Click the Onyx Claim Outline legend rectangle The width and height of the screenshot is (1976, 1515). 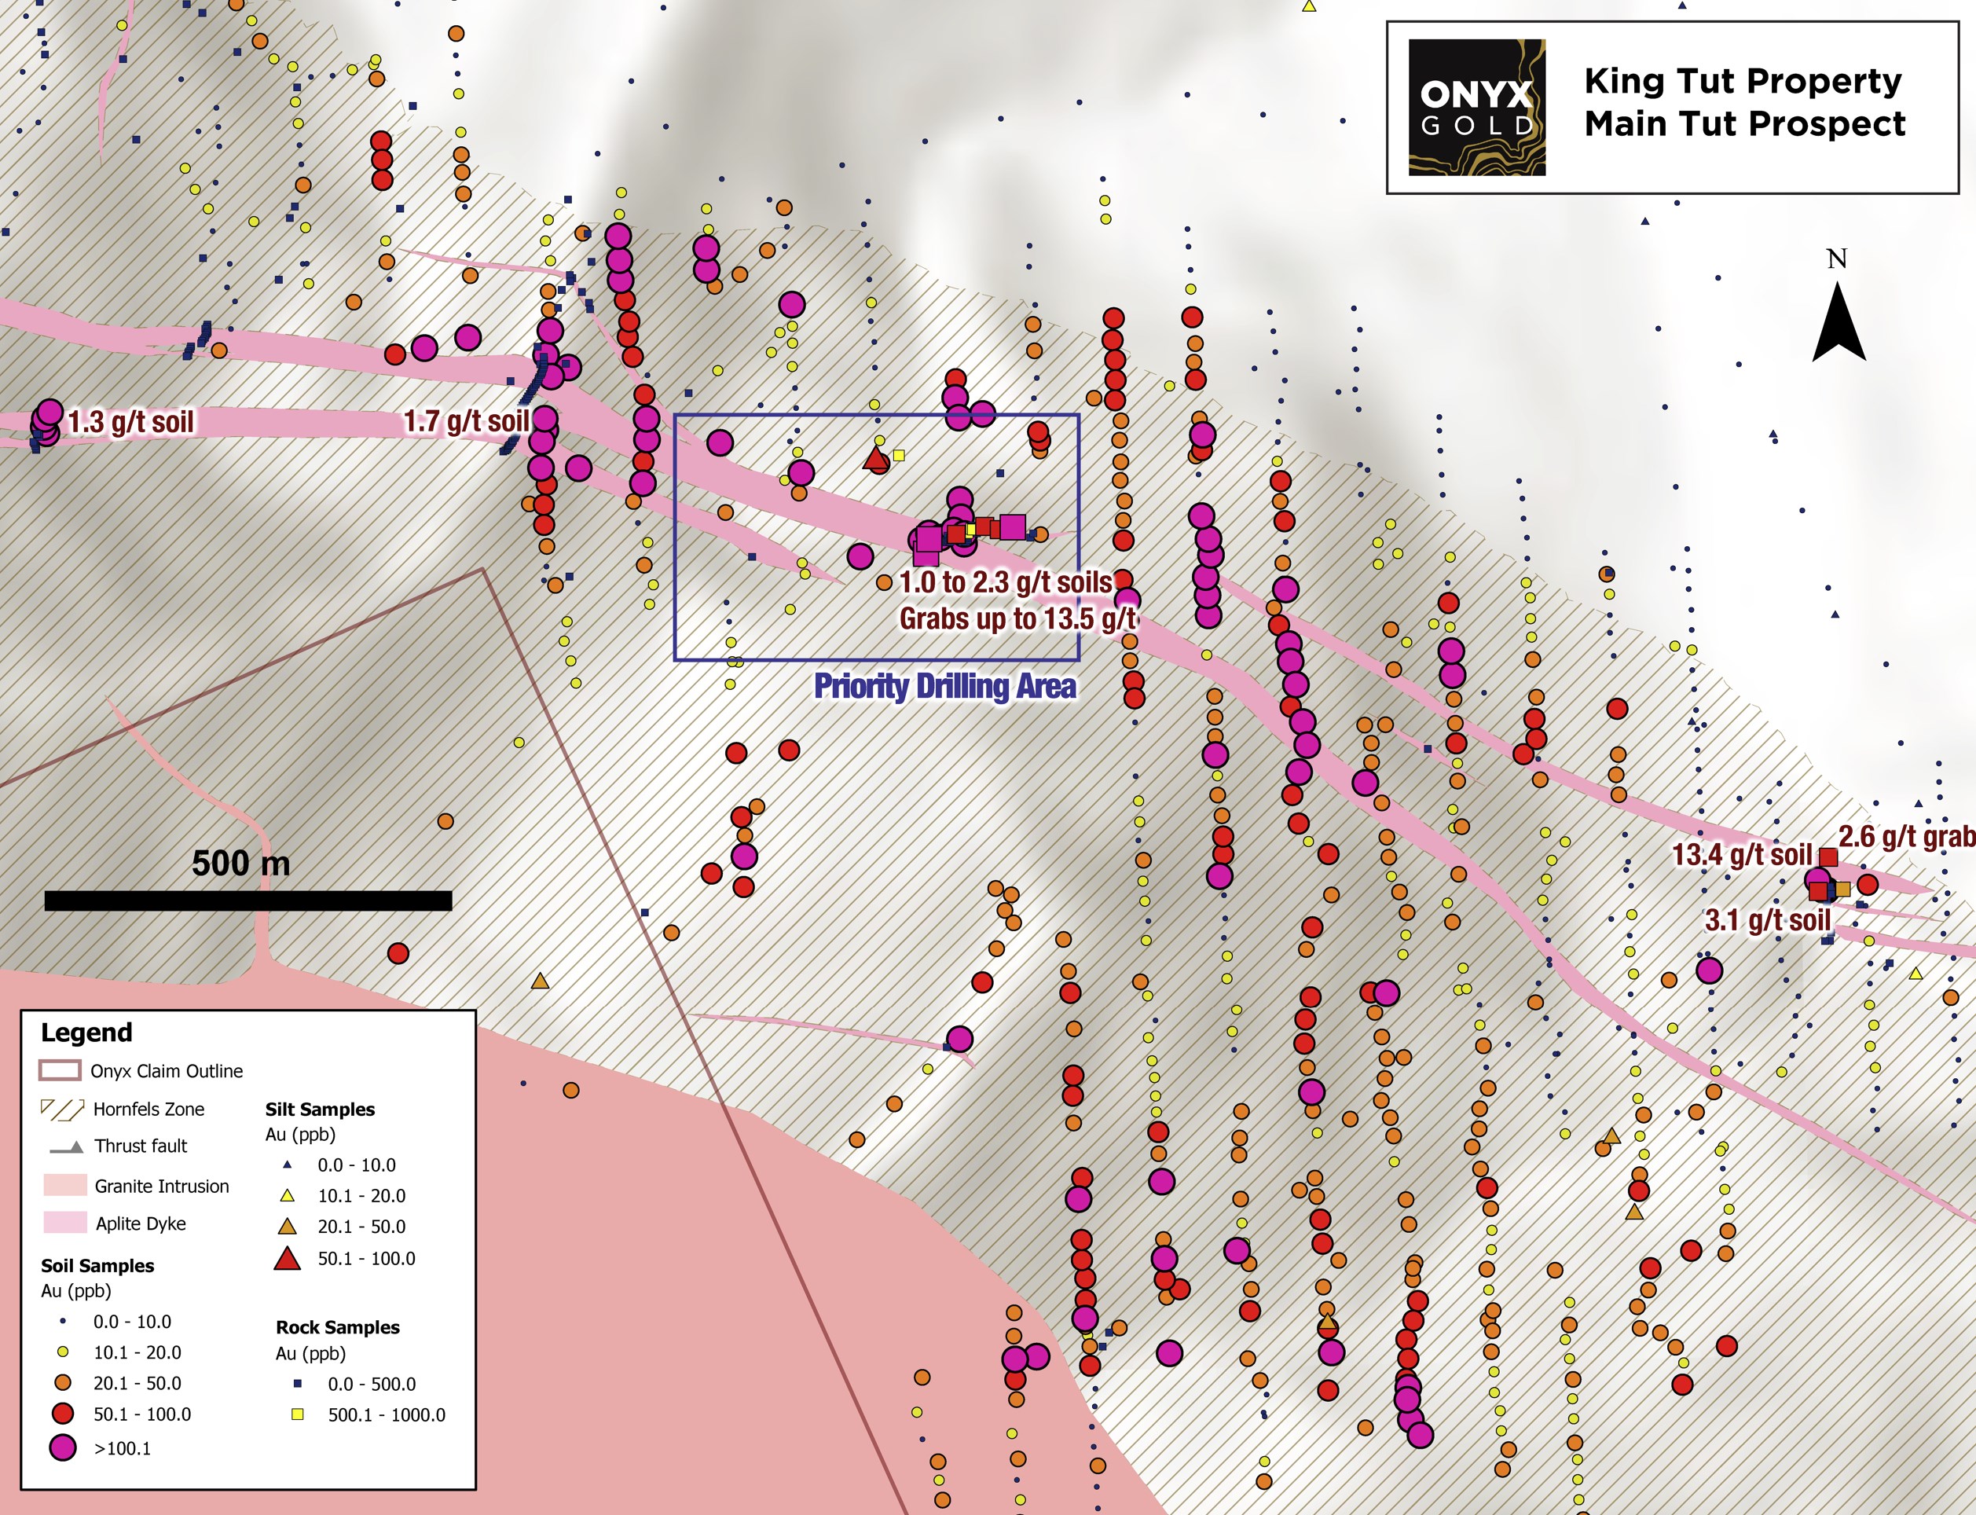tap(60, 1070)
